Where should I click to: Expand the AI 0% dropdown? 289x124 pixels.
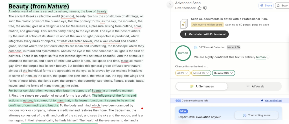183,73
